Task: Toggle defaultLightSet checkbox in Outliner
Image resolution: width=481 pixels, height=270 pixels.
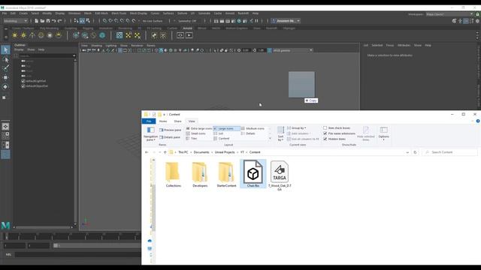Action: point(23,81)
